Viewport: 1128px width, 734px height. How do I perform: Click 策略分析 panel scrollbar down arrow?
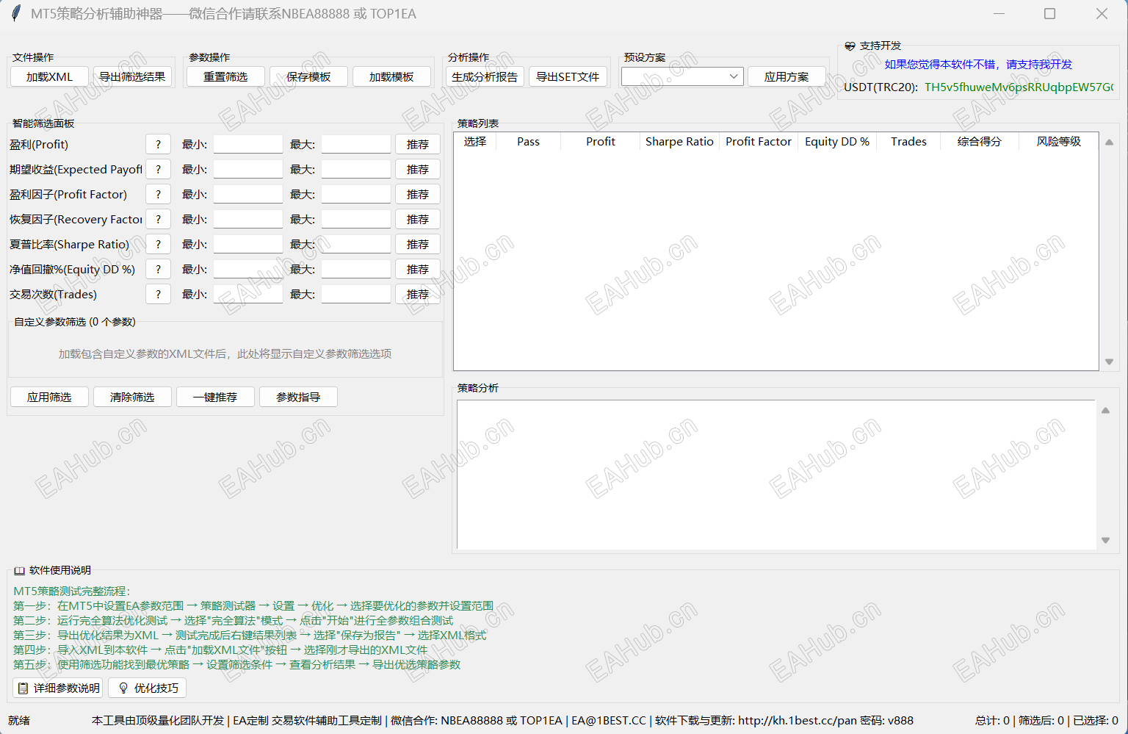1105,540
